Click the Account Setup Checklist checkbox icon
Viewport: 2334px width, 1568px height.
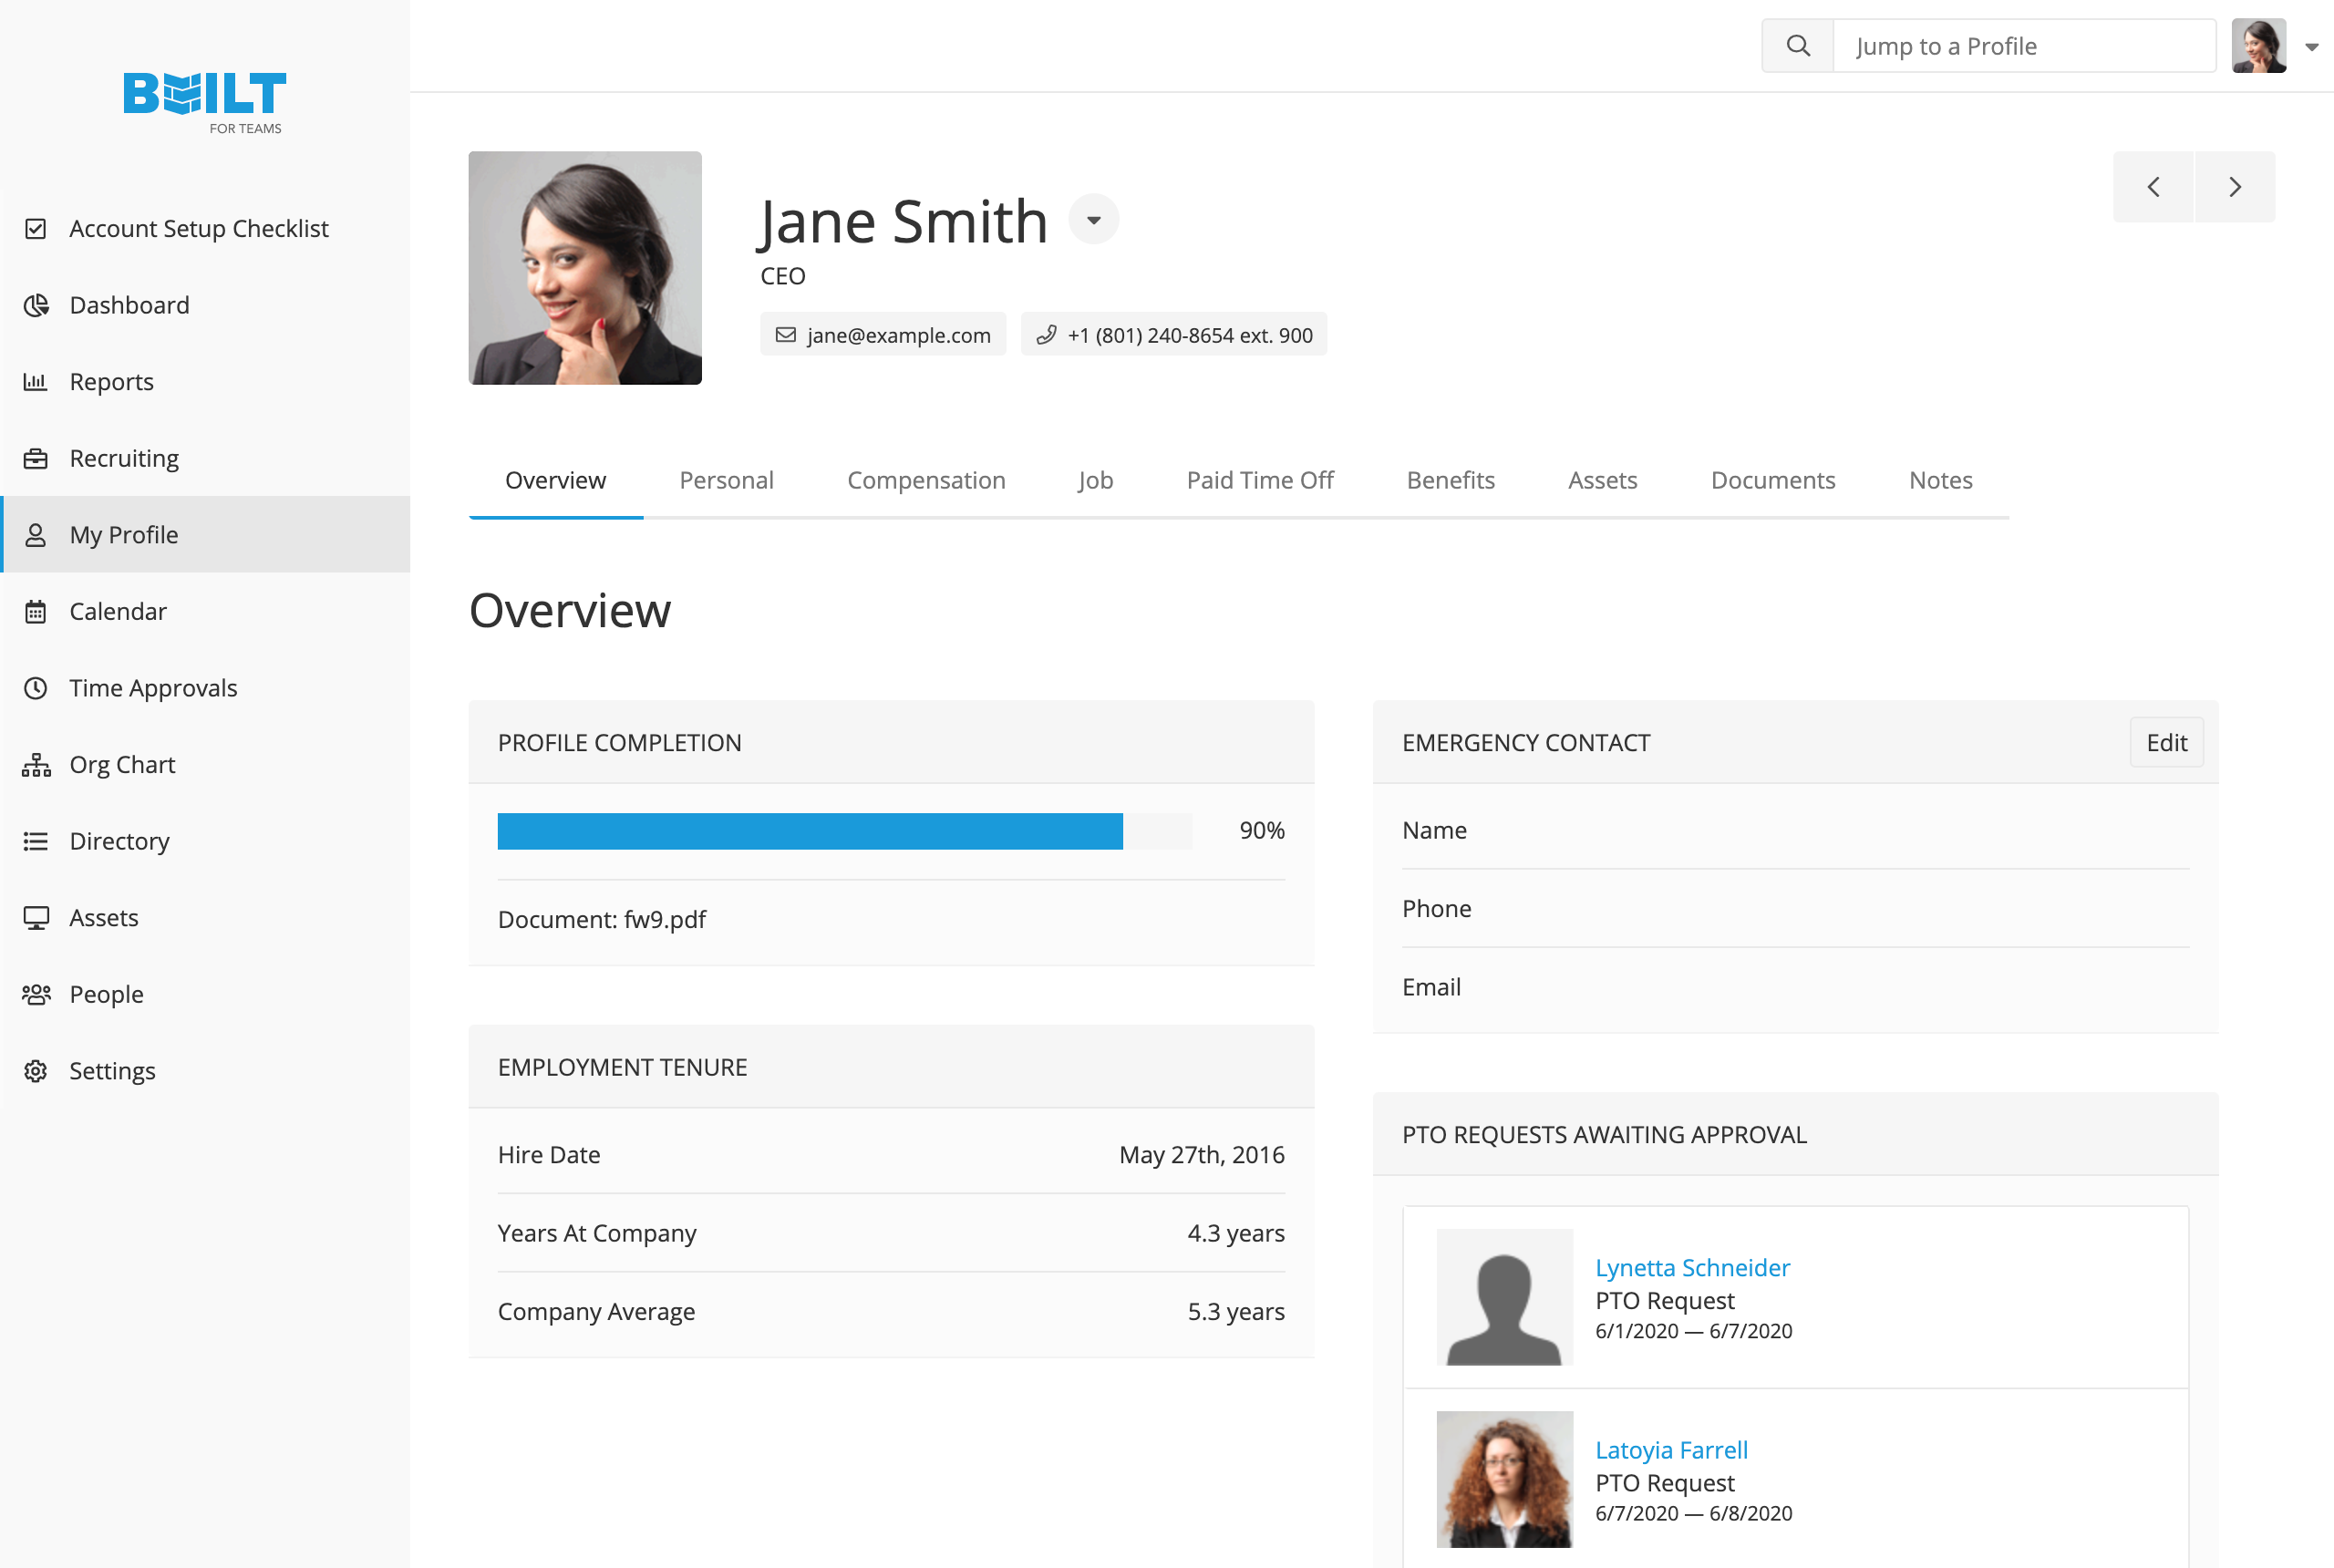(x=36, y=229)
